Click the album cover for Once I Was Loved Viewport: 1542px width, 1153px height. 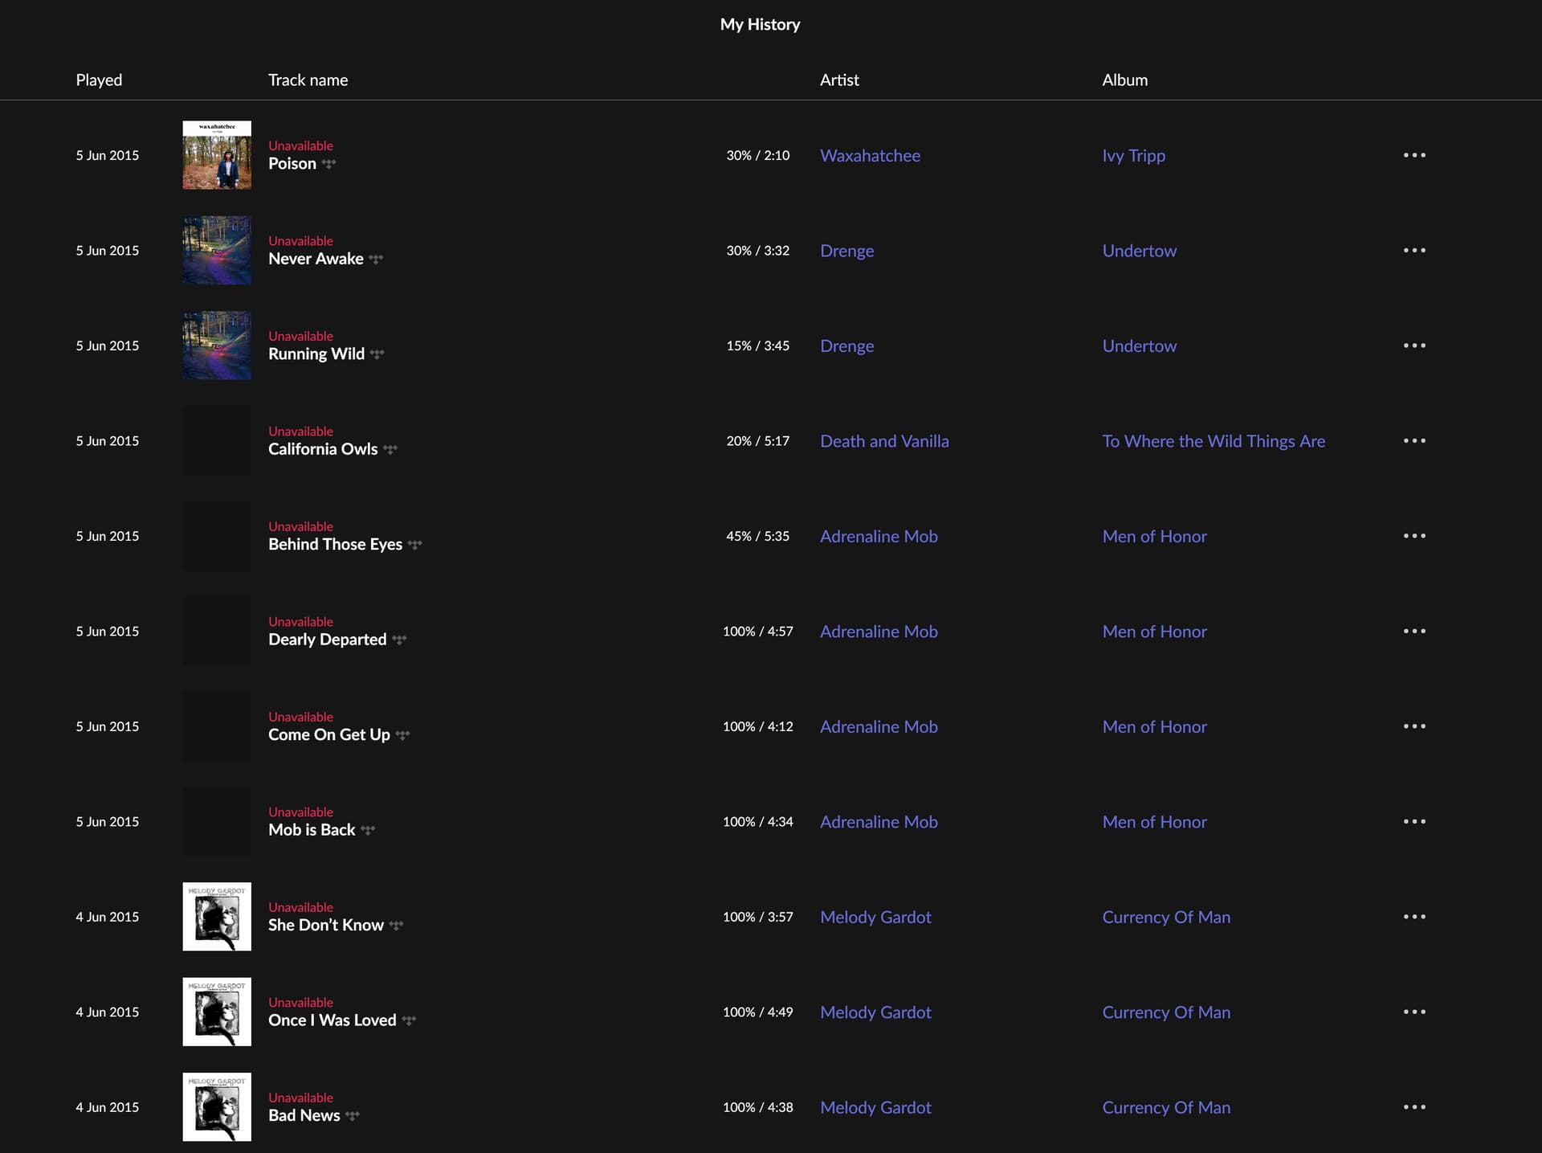tap(217, 1012)
